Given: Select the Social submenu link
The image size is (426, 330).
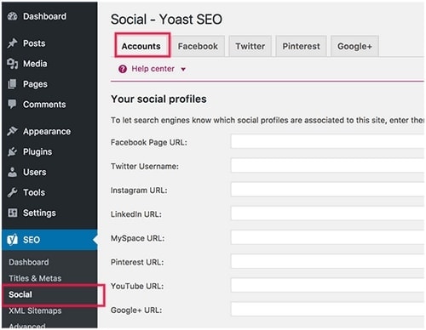Looking at the screenshot, I should (x=20, y=294).
